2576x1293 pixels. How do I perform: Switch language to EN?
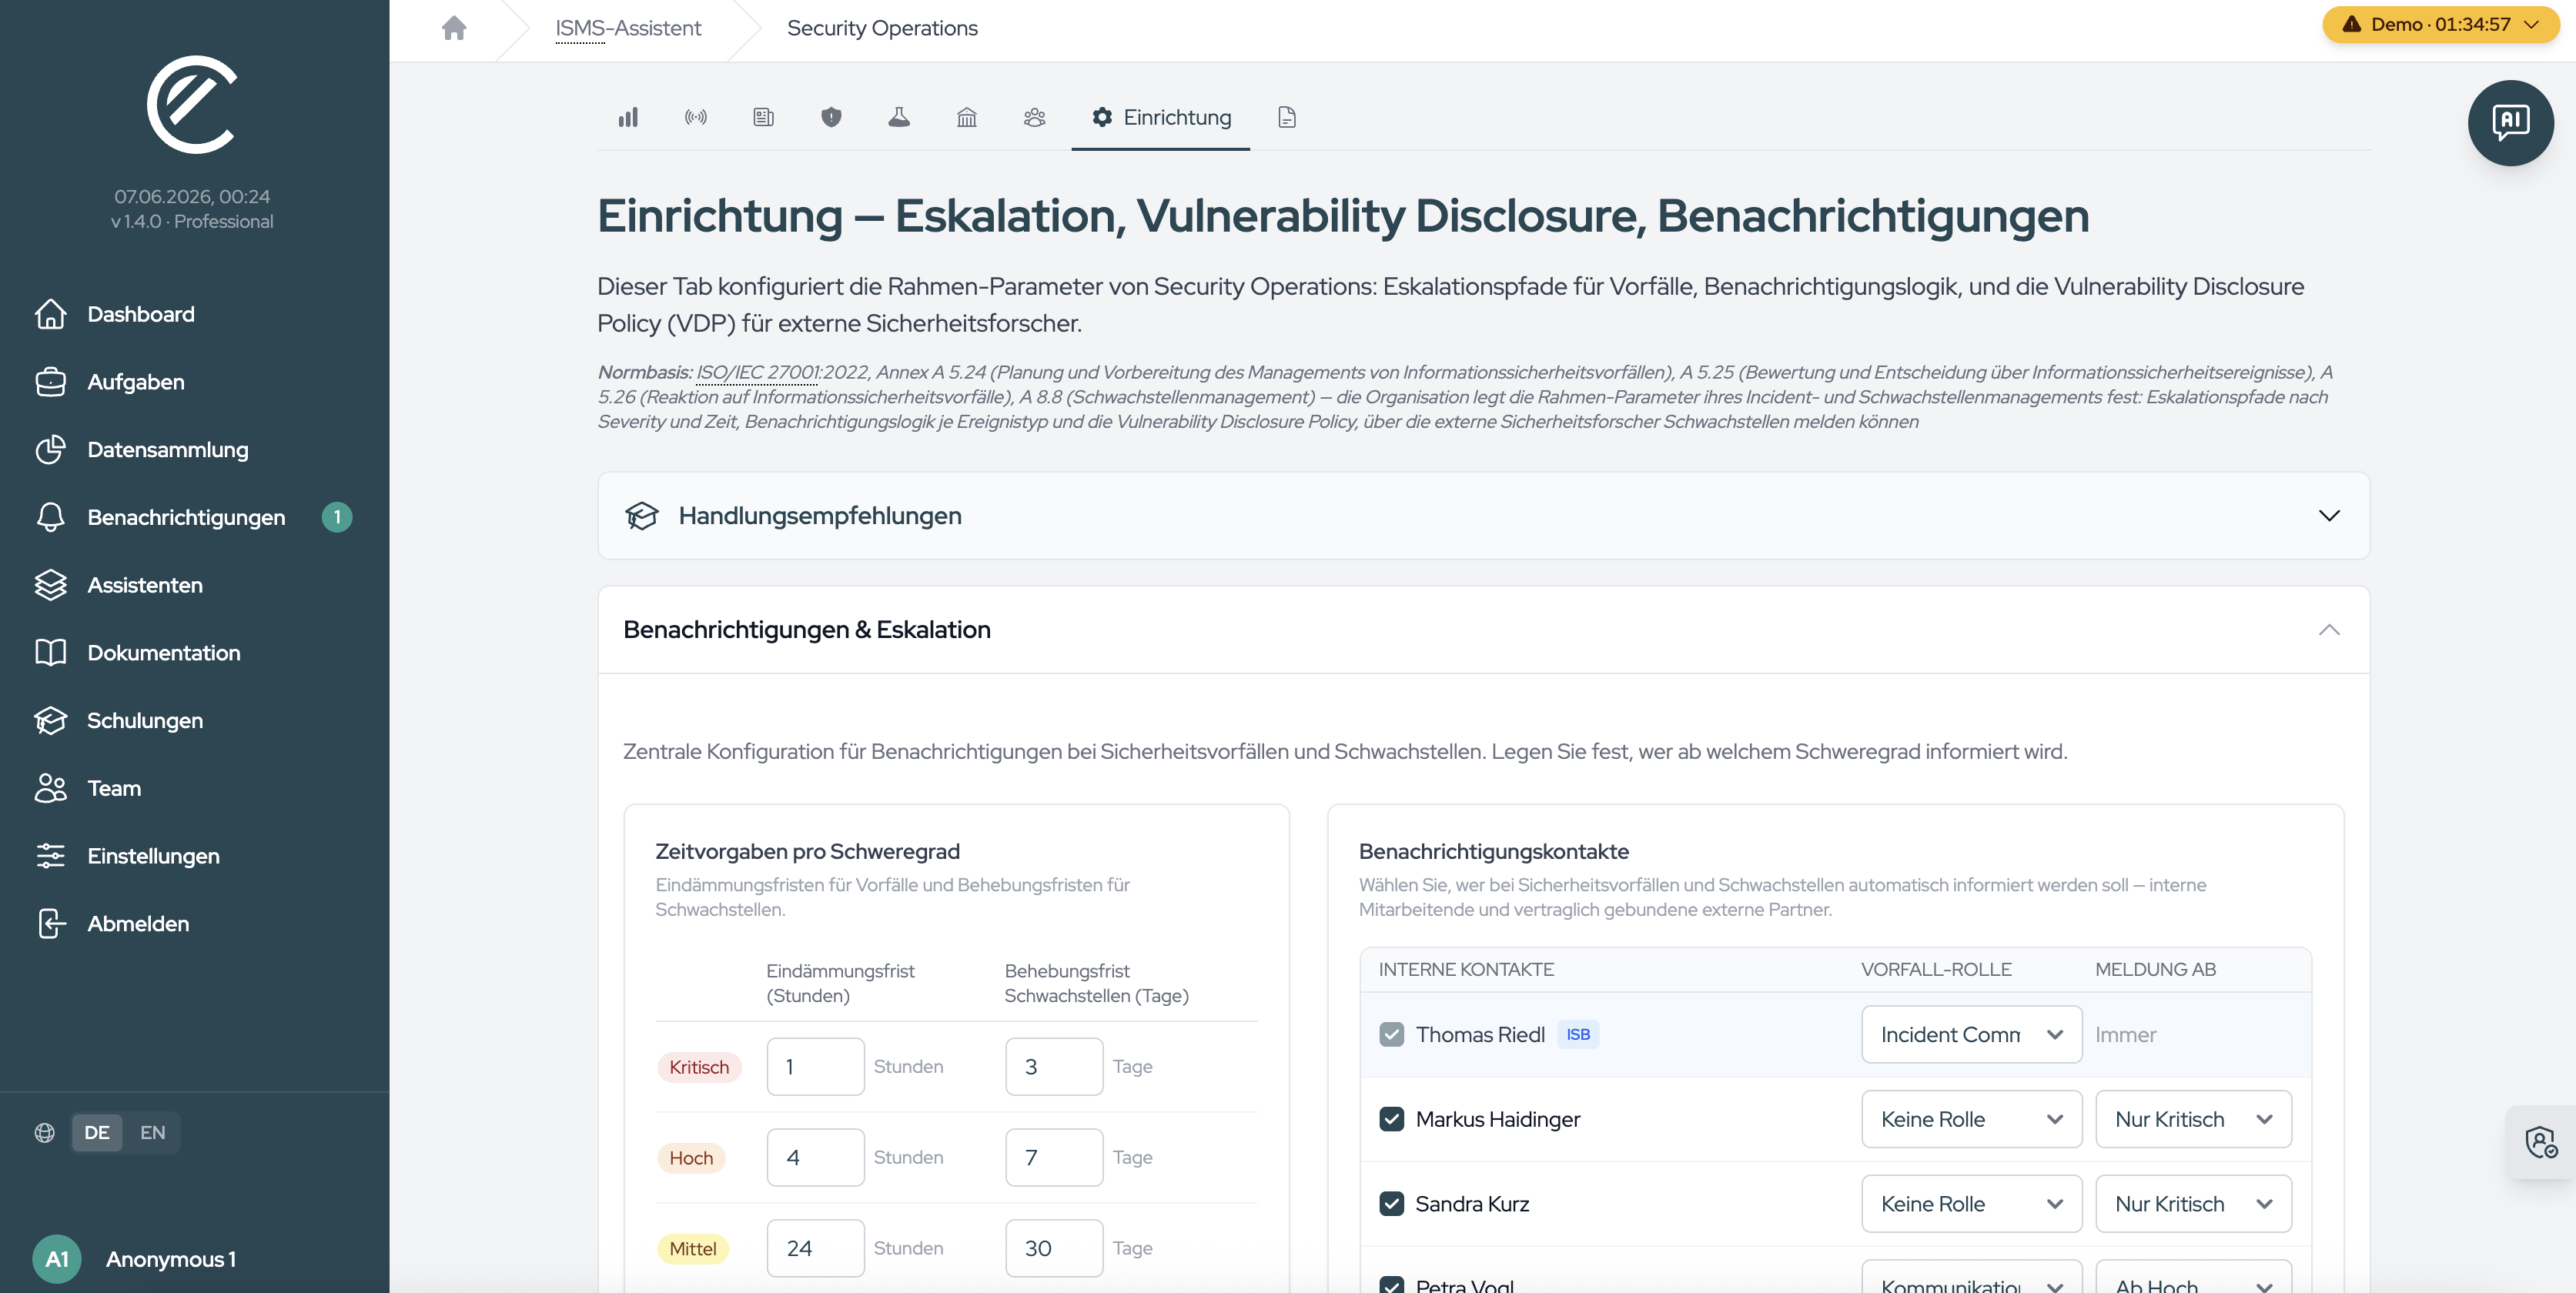[152, 1133]
